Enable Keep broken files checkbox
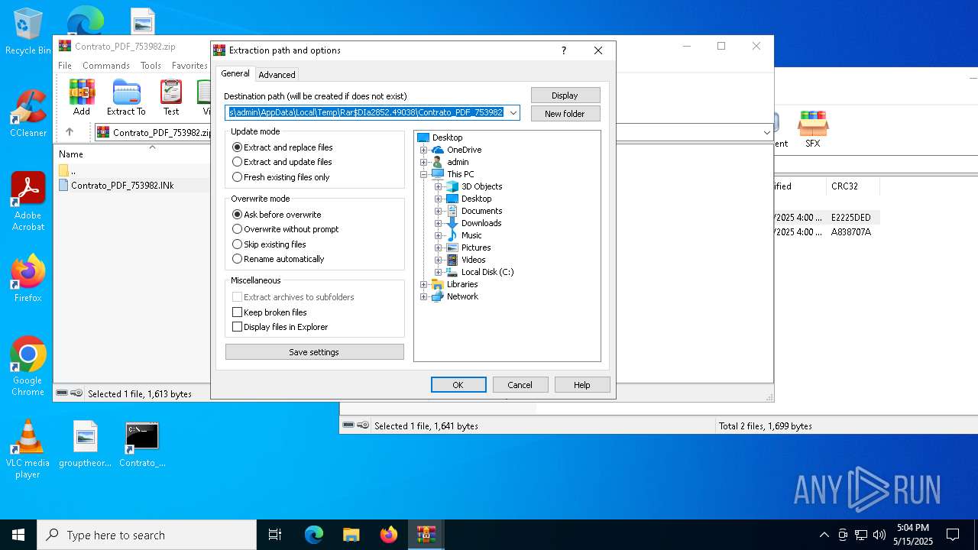The height and width of the screenshot is (550, 978). click(x=237, y=312)
